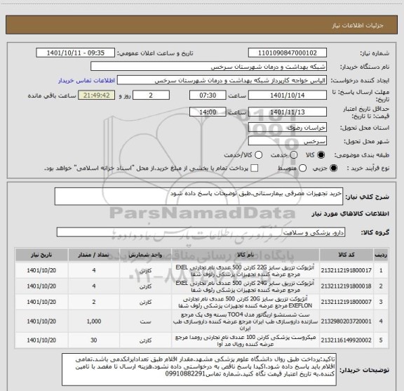Screen dimensions: 404x391
Task: Click the need date cell in row 5
Action: click(41, 340)
